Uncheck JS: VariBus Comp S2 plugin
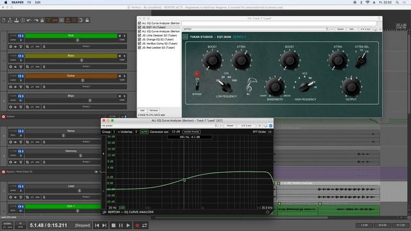The width and height of the screenshot is (411, 231). click(139, 44)
